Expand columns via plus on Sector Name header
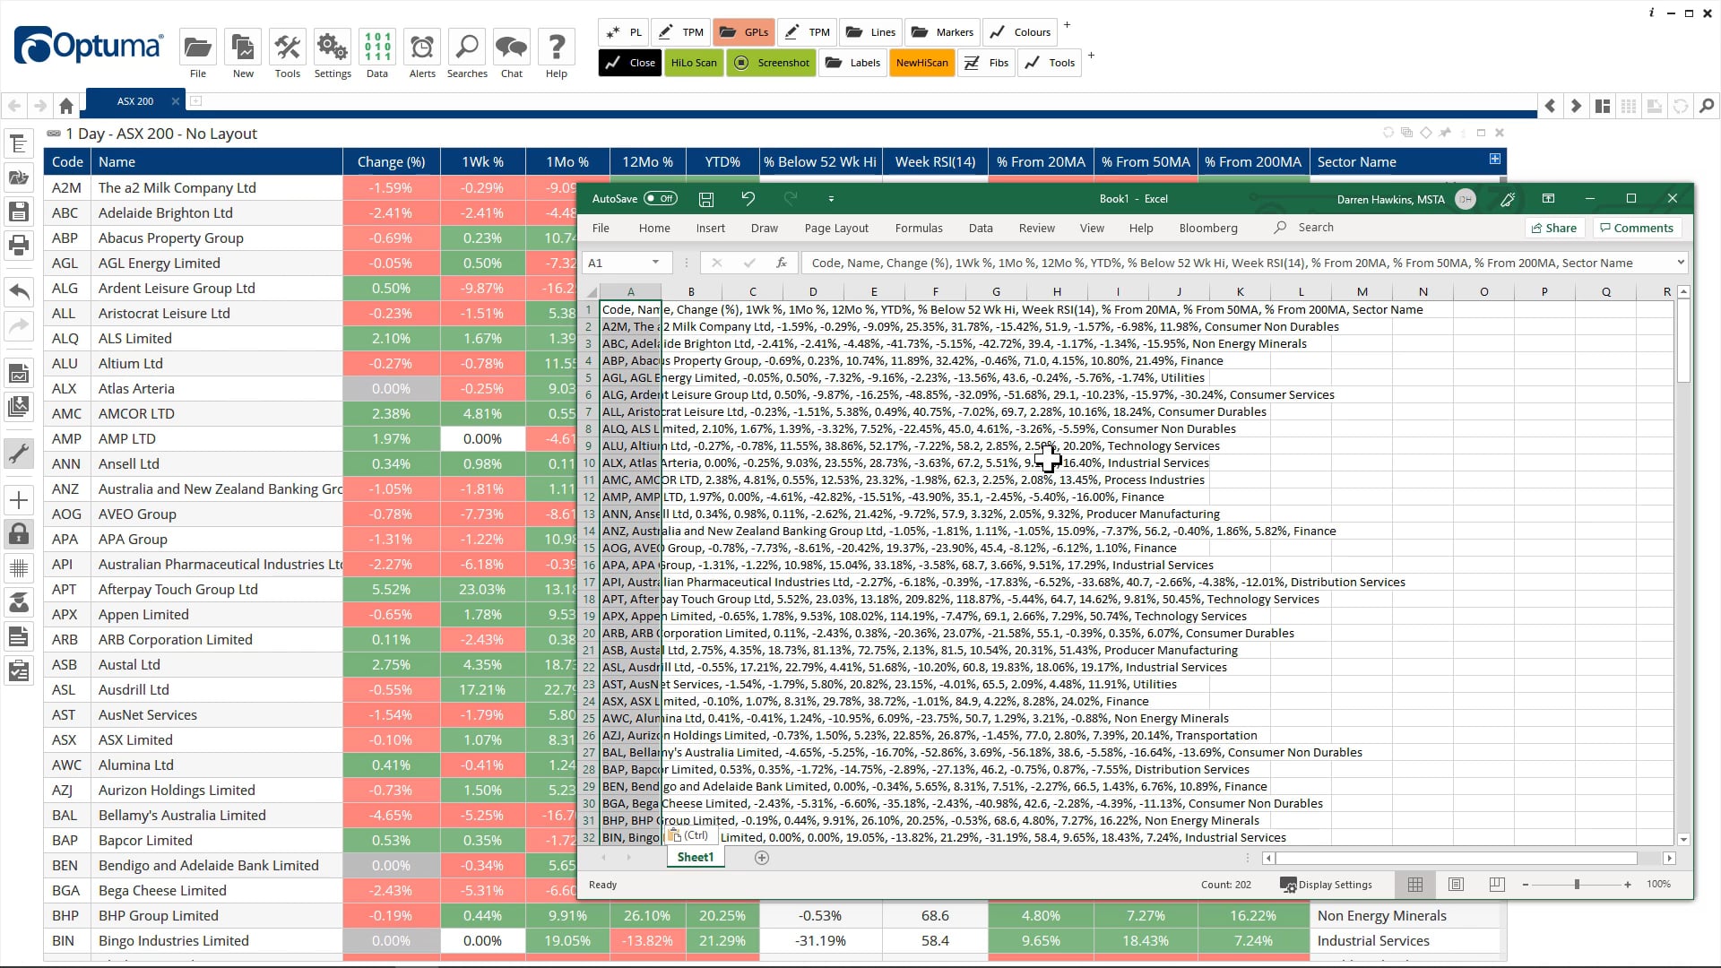Screen dimensions: 1721x968 click(1495, 159)
